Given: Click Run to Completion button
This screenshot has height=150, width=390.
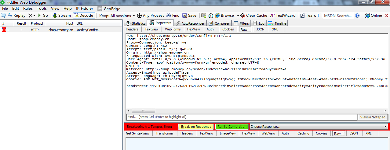Looking at the screenshot, I should pos(232,127).
